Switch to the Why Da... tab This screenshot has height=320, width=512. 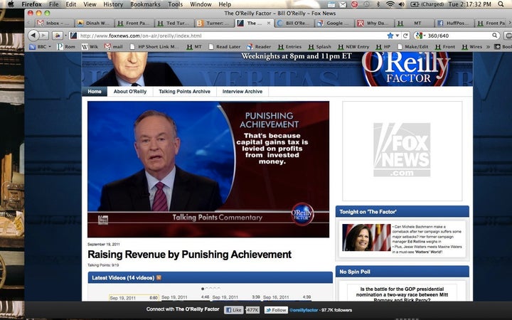coord(375,23)
